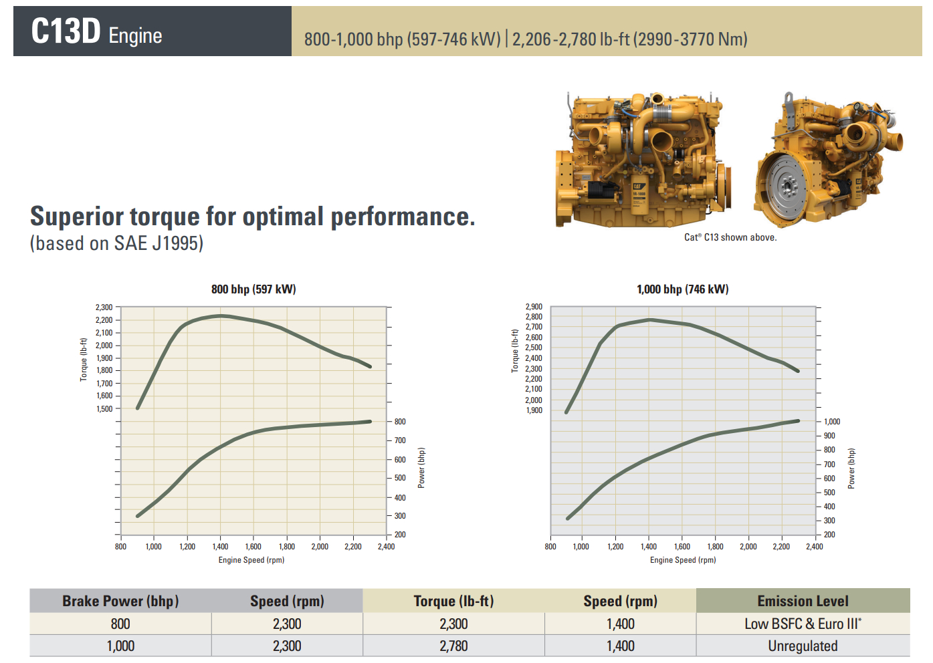Click the "Speed (rpm)" header beside the Torque column
This screenshot has width=933, height=663.
pyautogui.click(x=621, y=601)
